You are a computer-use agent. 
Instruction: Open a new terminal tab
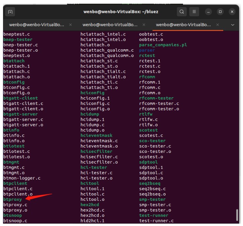(10, 12)
